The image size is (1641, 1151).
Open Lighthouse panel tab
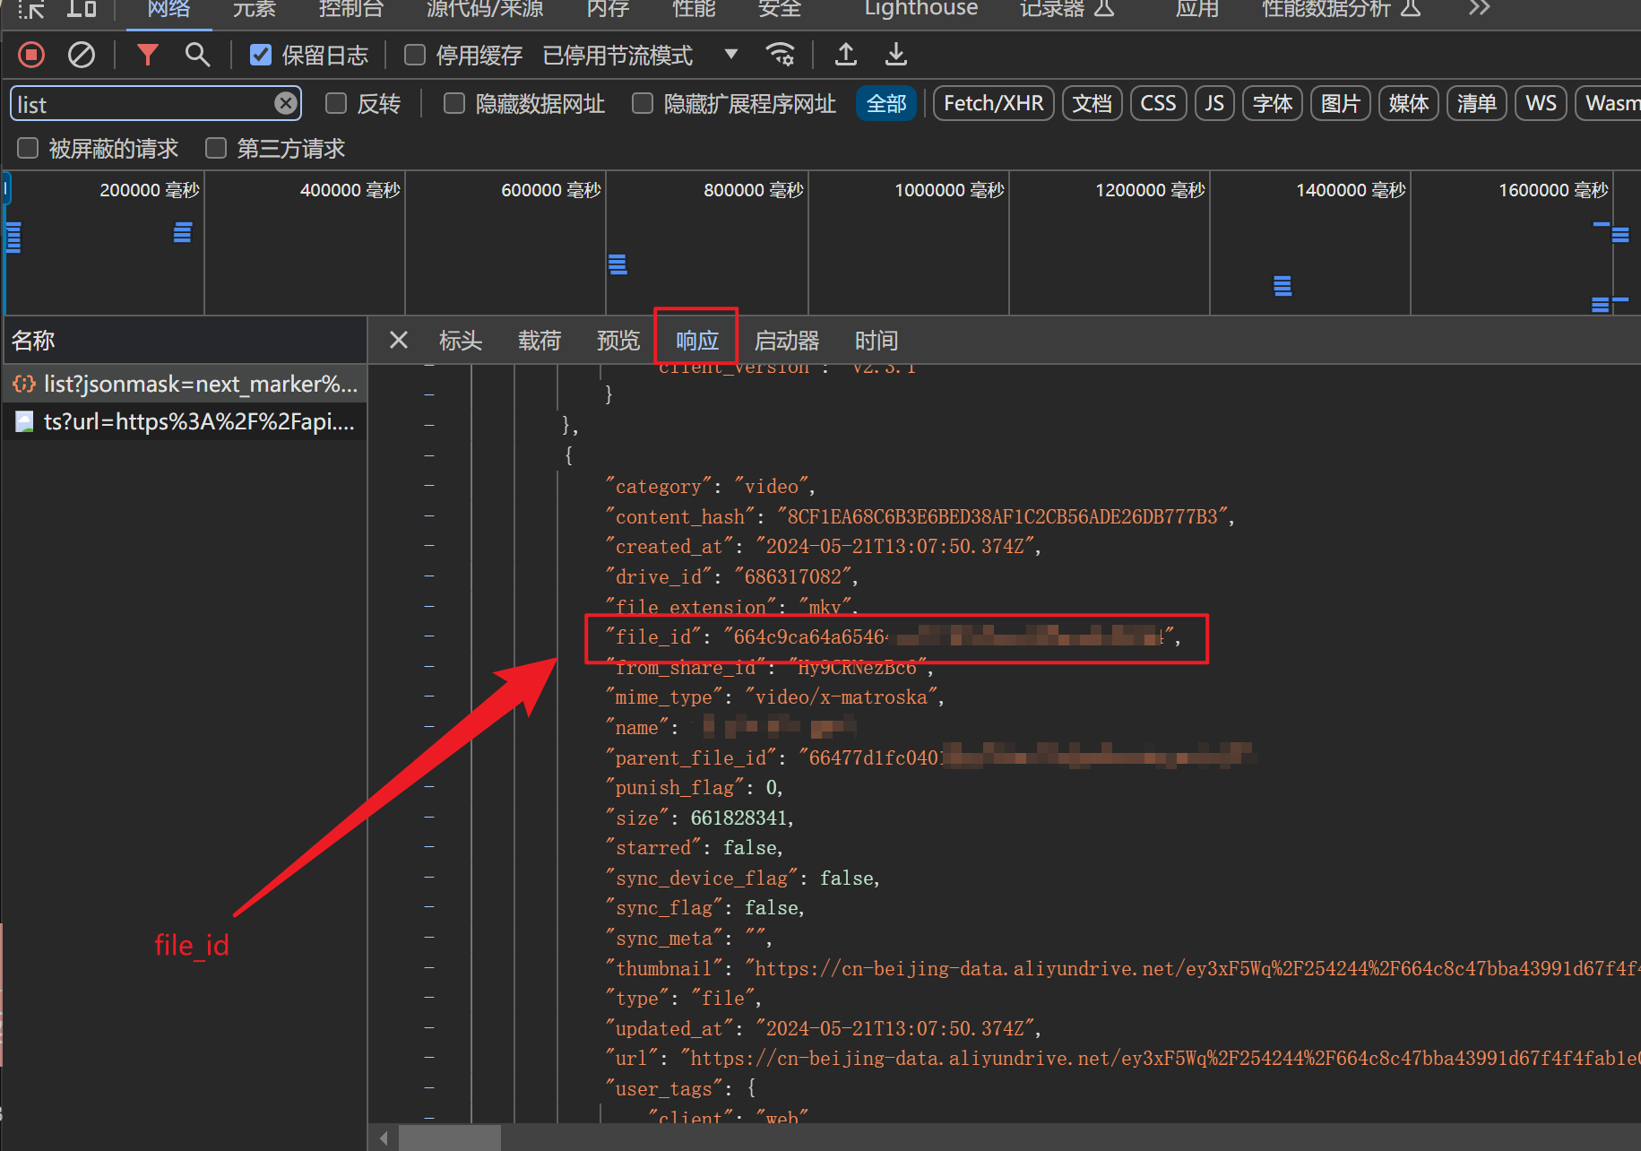(920, 9)
